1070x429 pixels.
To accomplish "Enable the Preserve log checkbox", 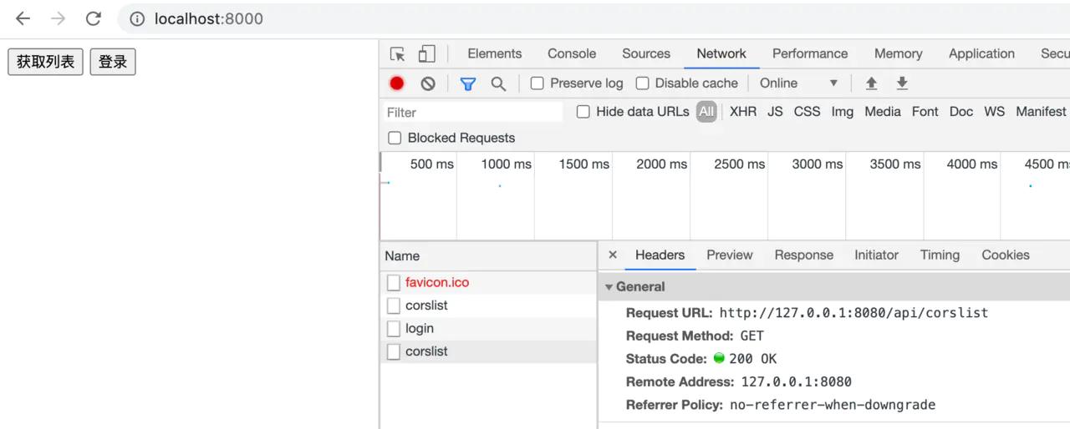I will click(x=538, y=83).
